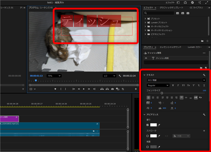The width and height of the screenshot is (211, 152).
Task: Click the white stroke color swatch
Action: click(153, 136)
